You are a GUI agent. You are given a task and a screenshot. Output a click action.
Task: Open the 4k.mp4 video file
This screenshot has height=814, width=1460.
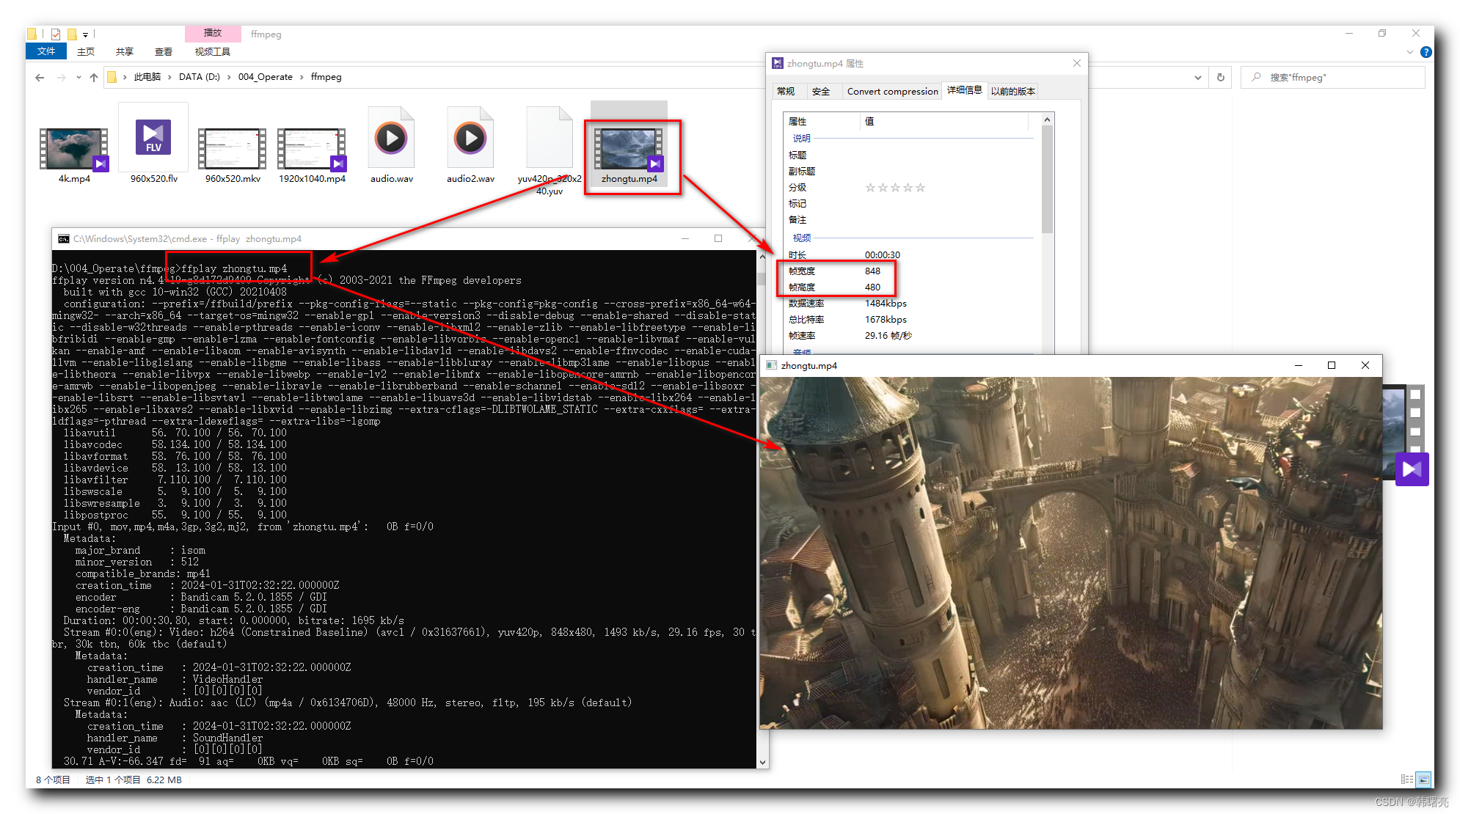(73, 148)
